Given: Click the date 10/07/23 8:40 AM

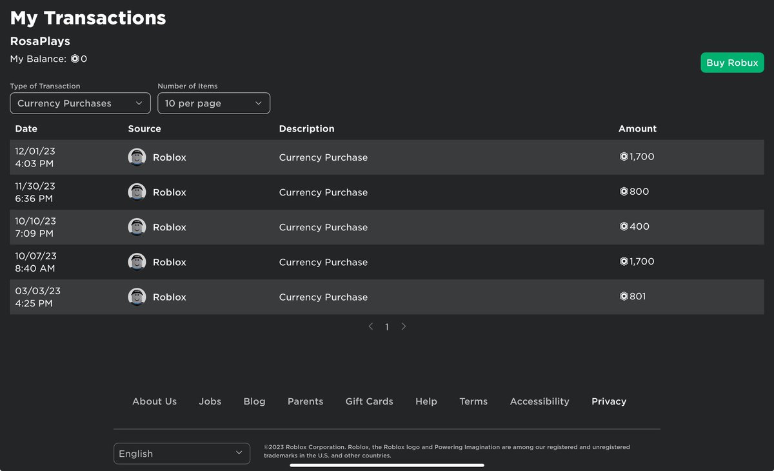Looking at the screenshot, I should tap(36, 262).
